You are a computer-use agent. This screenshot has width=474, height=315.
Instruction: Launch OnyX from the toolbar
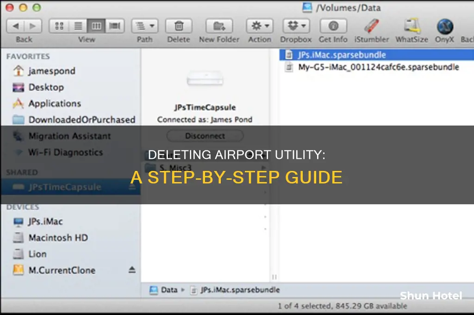[445, 26]
